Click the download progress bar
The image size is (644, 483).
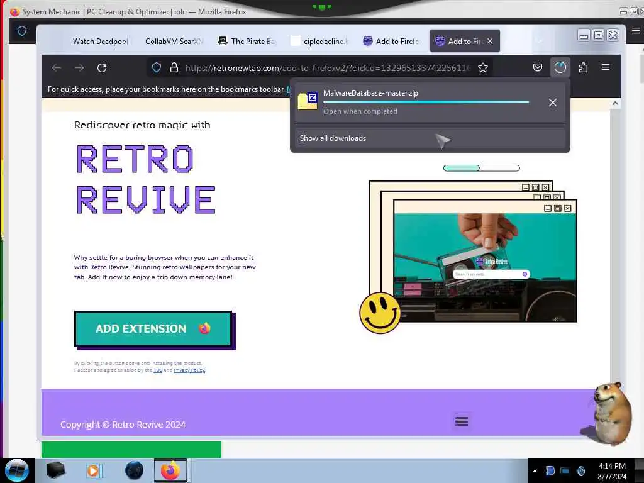(x=426, y=102)
